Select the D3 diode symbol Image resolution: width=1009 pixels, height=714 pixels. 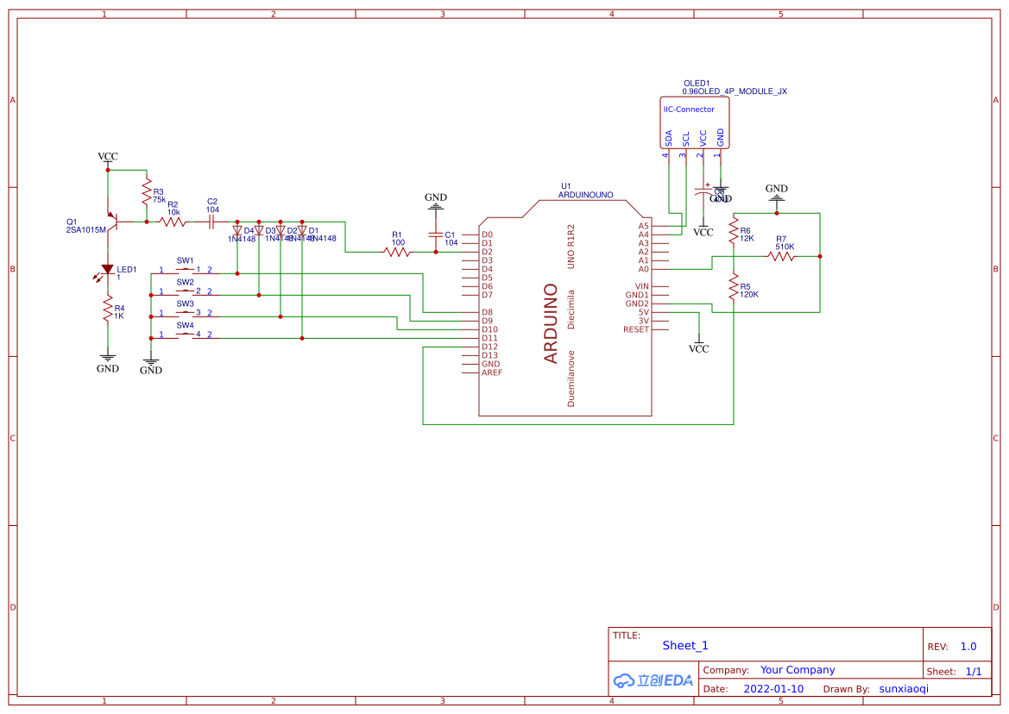[259, 230]
